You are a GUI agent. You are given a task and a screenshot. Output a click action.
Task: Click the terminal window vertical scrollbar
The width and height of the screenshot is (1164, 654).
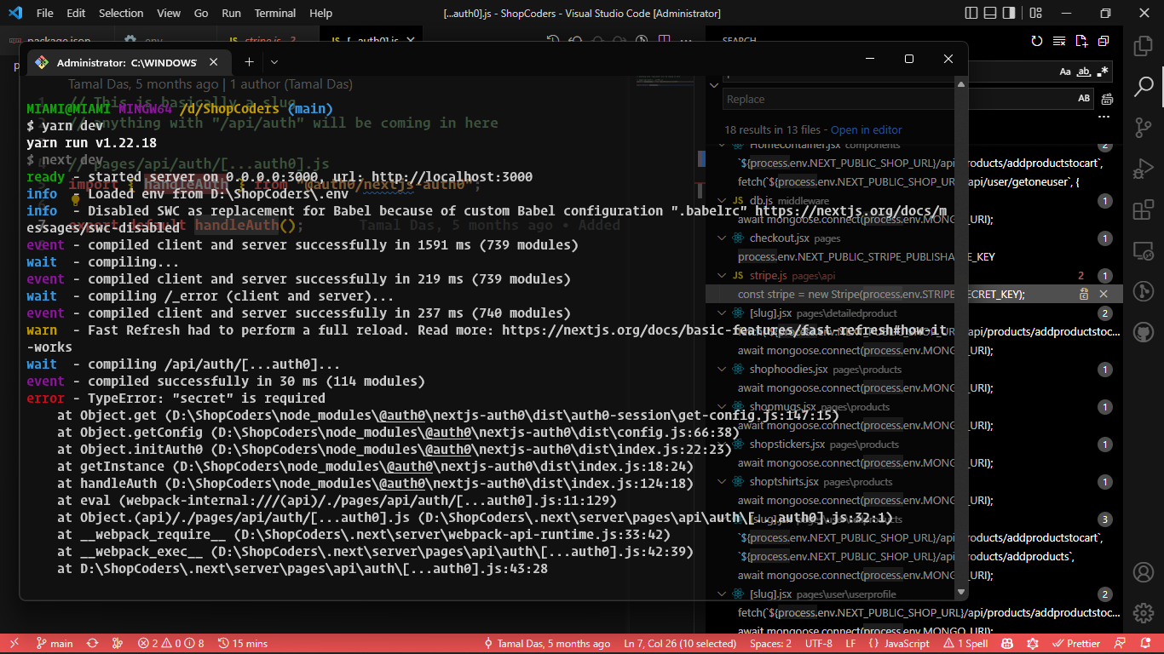coord(962,336)
